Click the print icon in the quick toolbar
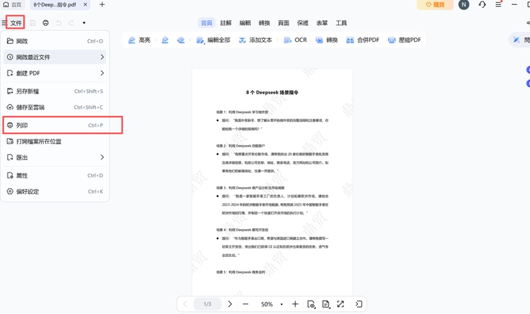The image size is (530, 314). (45, 23)
